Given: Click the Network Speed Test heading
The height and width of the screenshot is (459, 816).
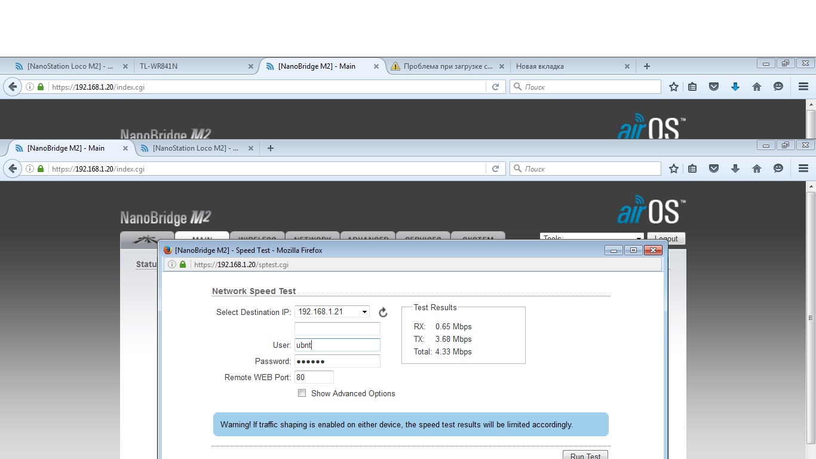Looking at the screenshot, I should (x=254, y=291).
